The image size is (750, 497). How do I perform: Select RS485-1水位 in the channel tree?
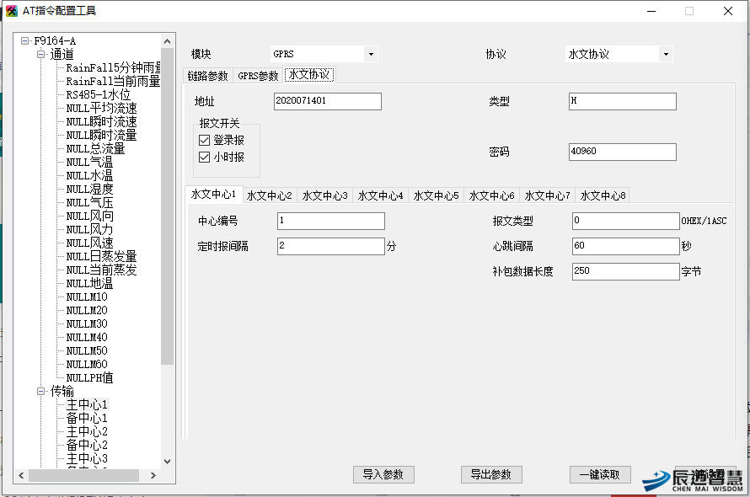point(99,94)
